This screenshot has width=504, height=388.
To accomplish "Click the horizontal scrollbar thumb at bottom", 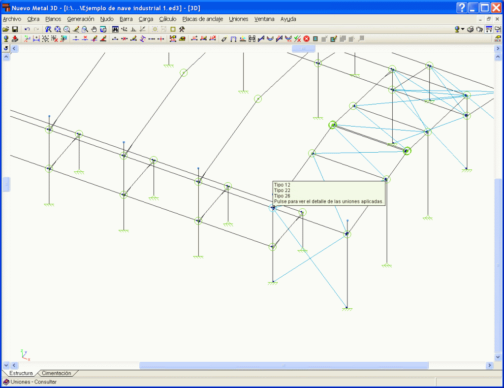I will (283, 365).
